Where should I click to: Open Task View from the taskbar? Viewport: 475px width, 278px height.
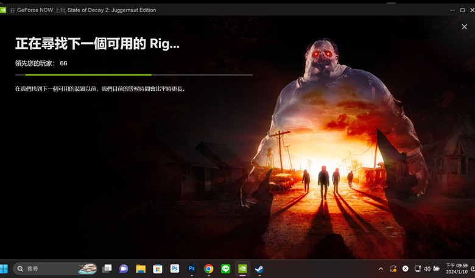(107, 269)
